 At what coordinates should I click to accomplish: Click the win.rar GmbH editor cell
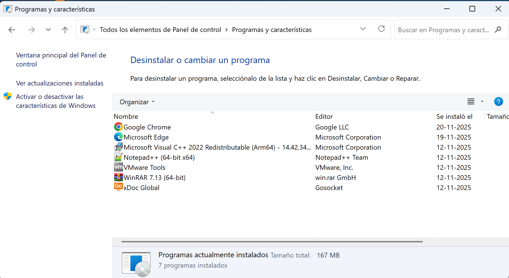[336, 178]
